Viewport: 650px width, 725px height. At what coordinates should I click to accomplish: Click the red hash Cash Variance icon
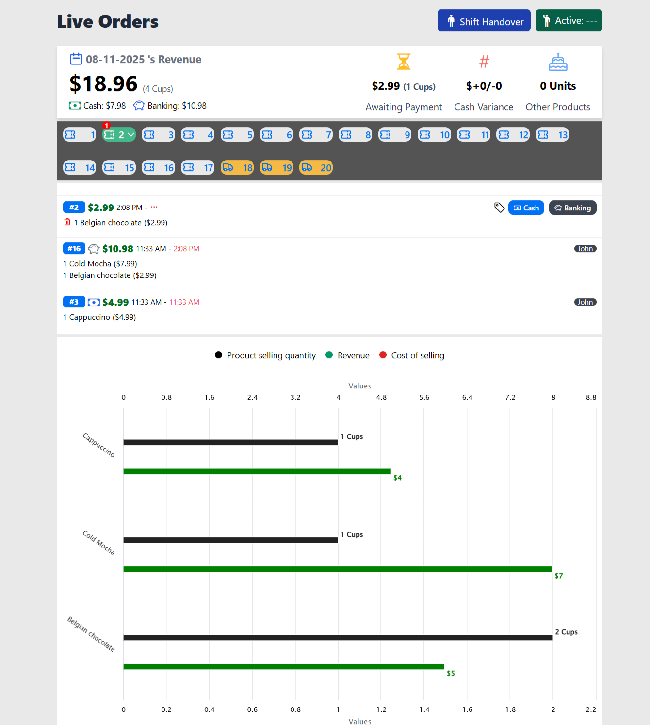[x=484, y=62]
